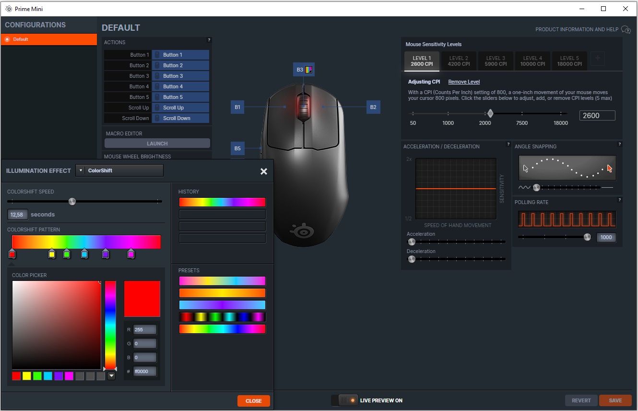Click the B3 illumination color icon

[x=309, y=70]
